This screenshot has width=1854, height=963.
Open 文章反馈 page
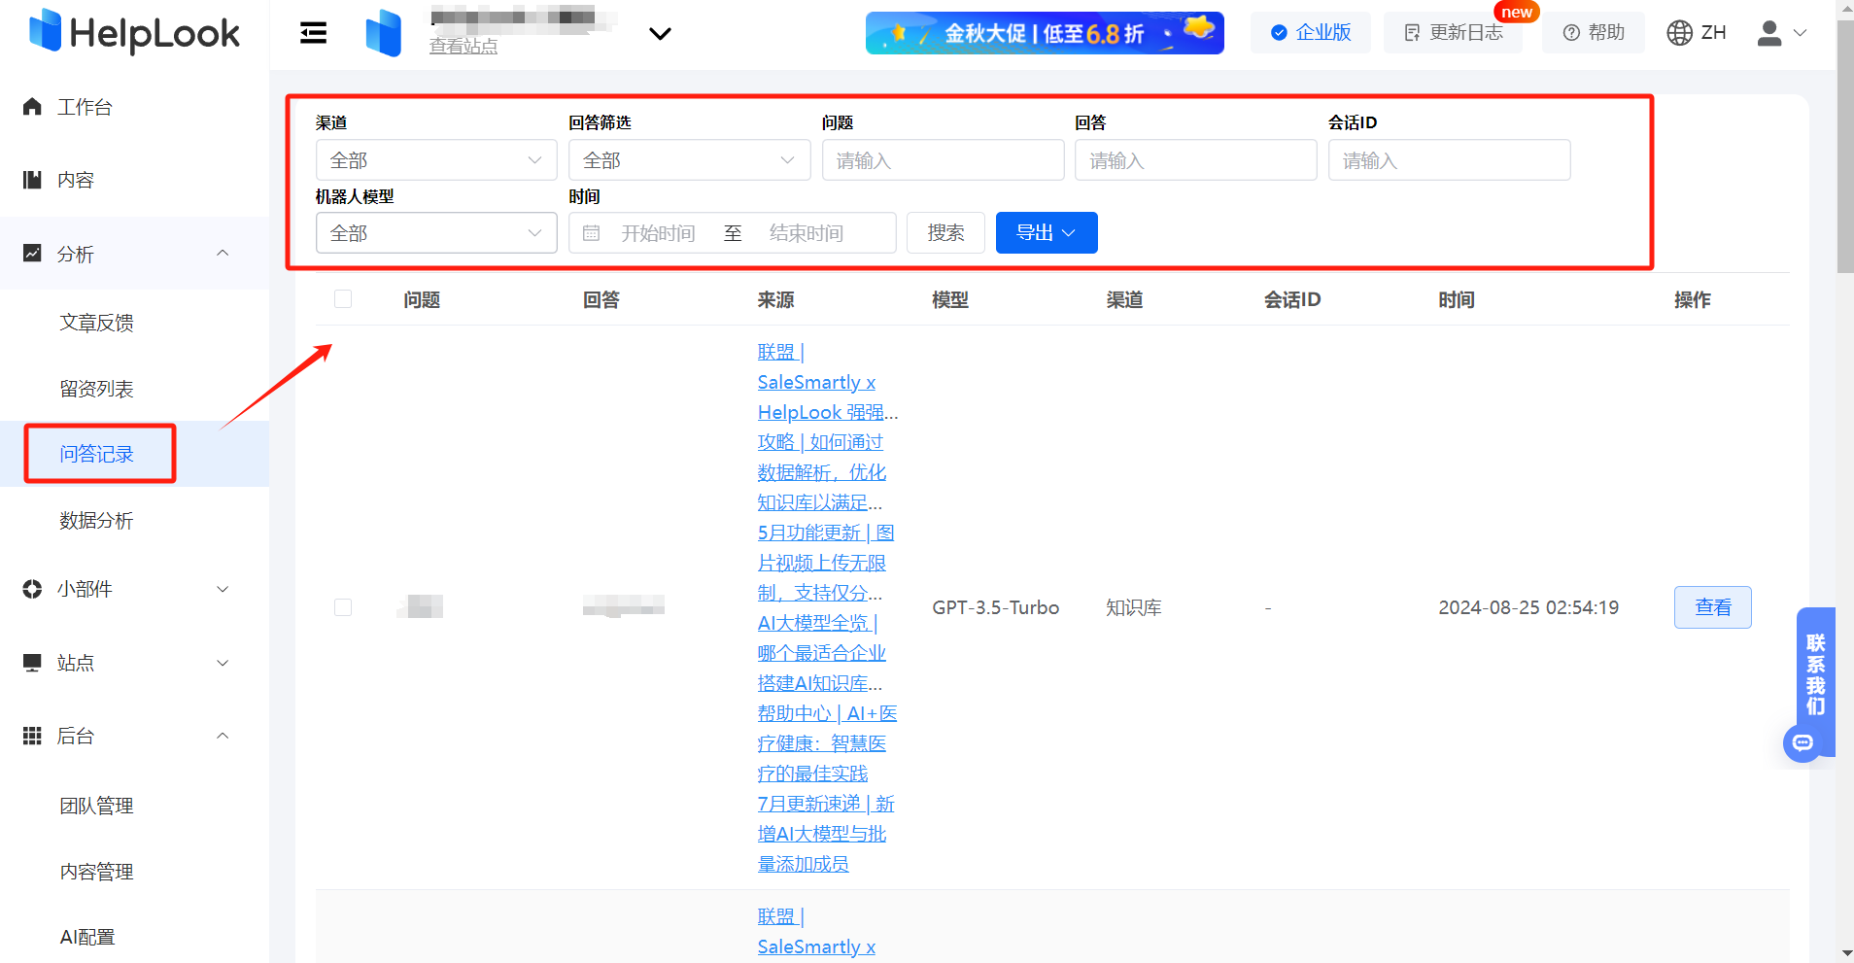point(97,323)
